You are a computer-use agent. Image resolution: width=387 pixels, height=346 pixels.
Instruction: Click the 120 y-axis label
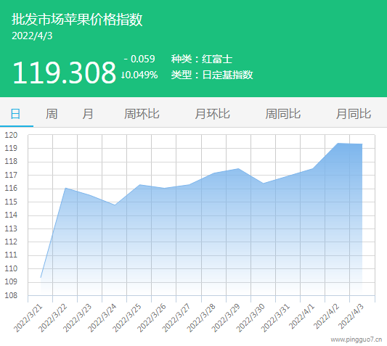tap(11, 135)
